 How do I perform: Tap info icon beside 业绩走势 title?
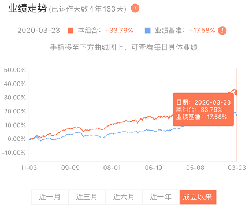click(x=135, y=8)
